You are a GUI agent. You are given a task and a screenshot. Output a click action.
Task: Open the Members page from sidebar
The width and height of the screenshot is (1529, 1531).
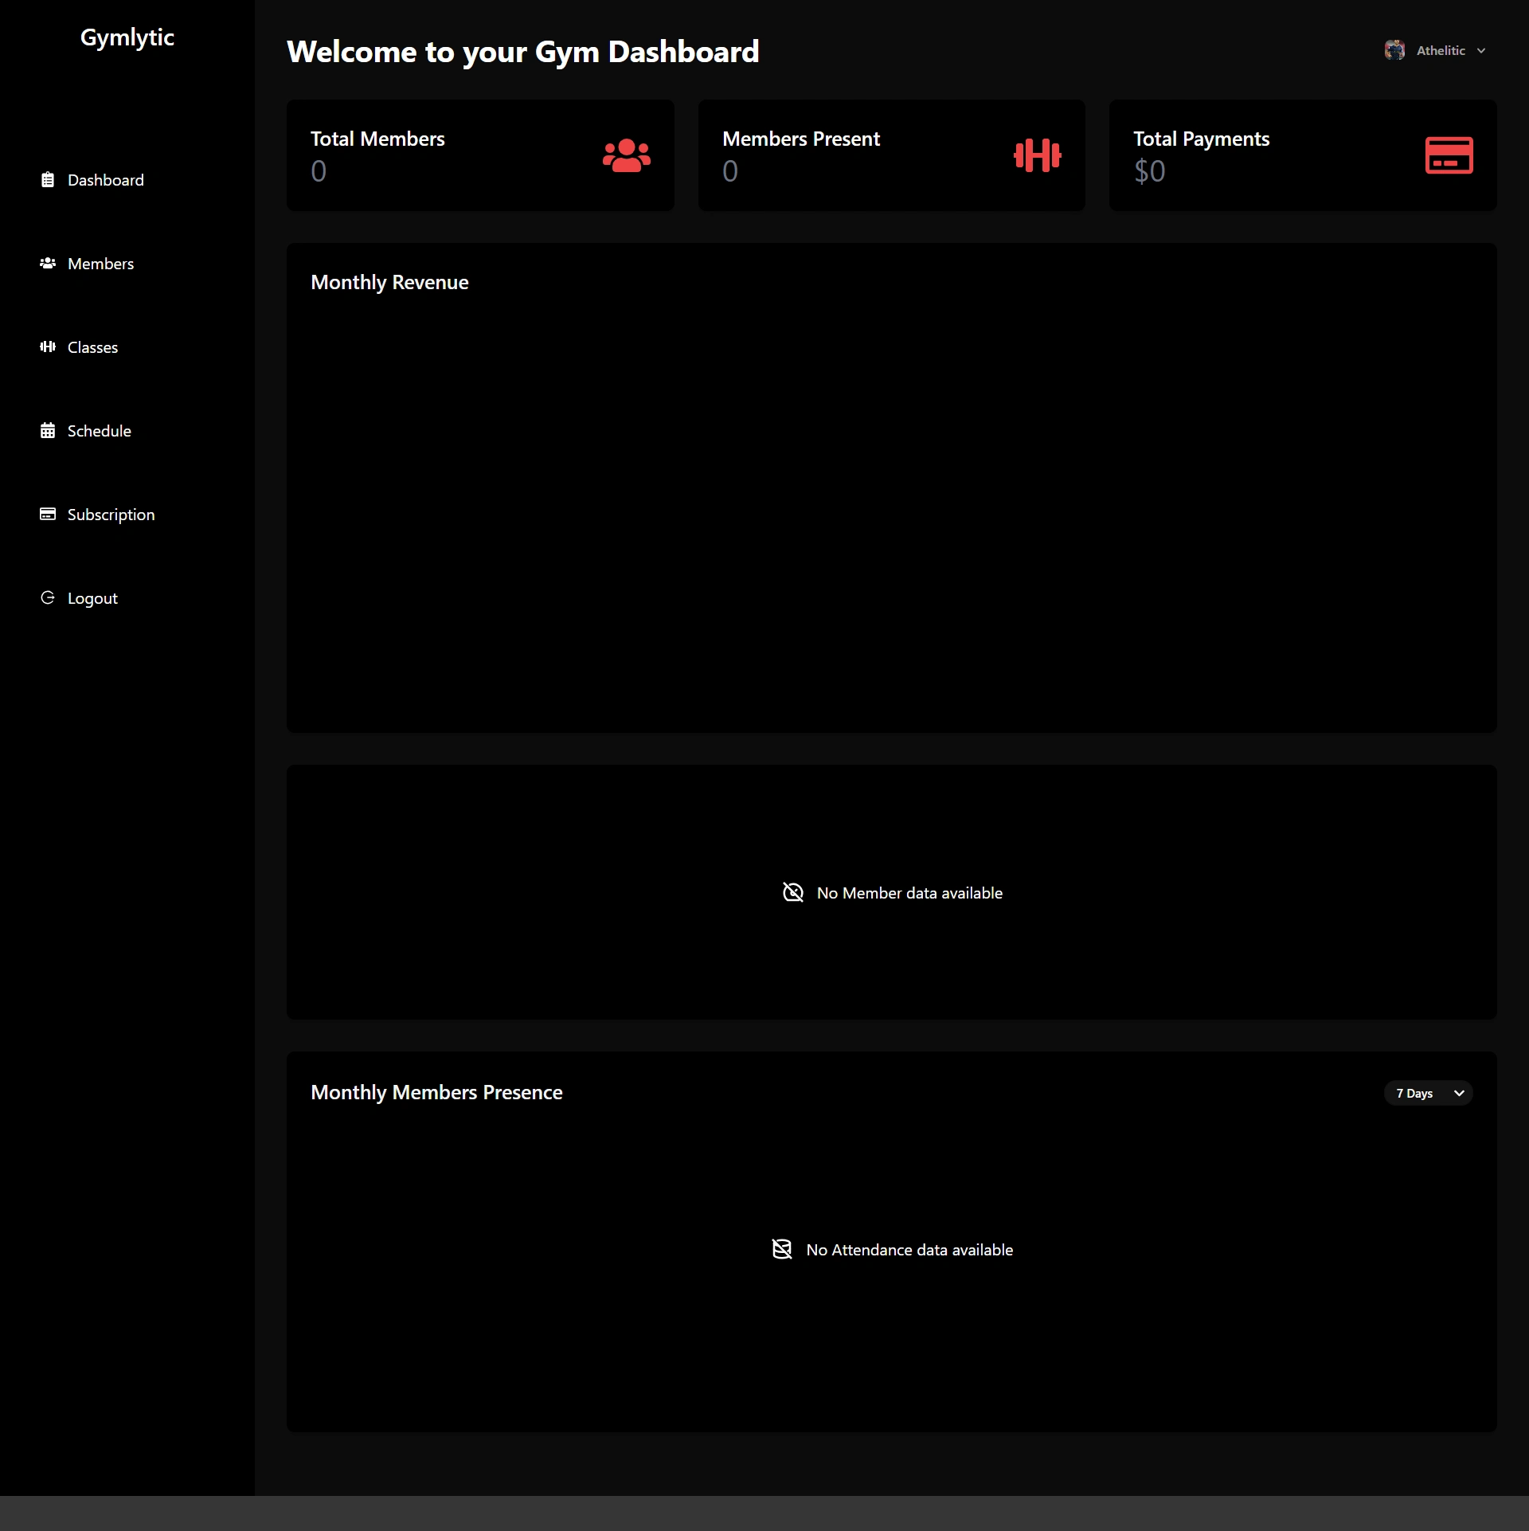click(x=100, y=264)
